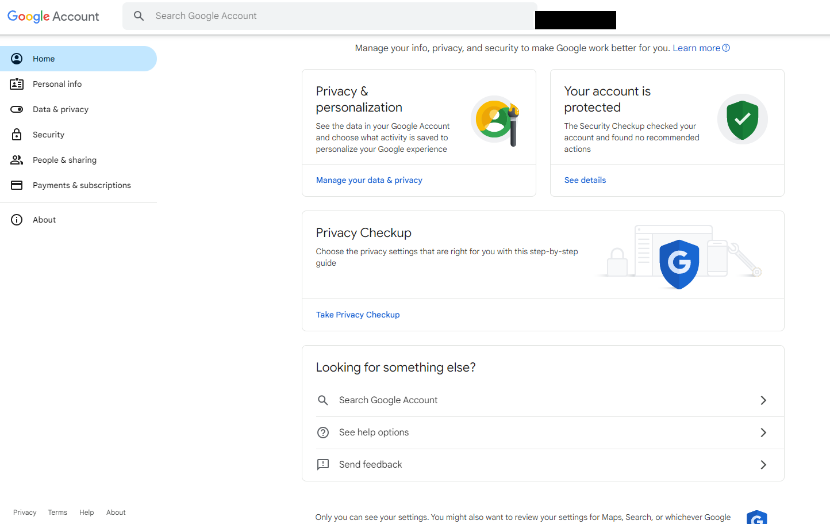This screenshot has width=830, height=524.
Task: Navigate to People & sharing
Action: pos(78,160)
